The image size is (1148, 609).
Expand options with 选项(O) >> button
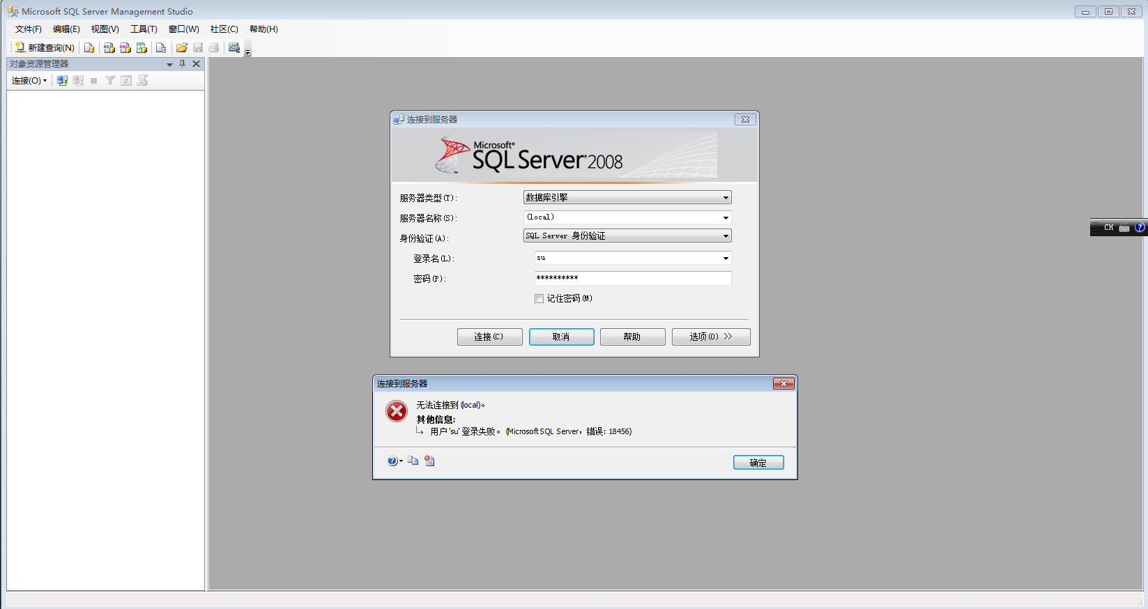click(x=711, y=337)
